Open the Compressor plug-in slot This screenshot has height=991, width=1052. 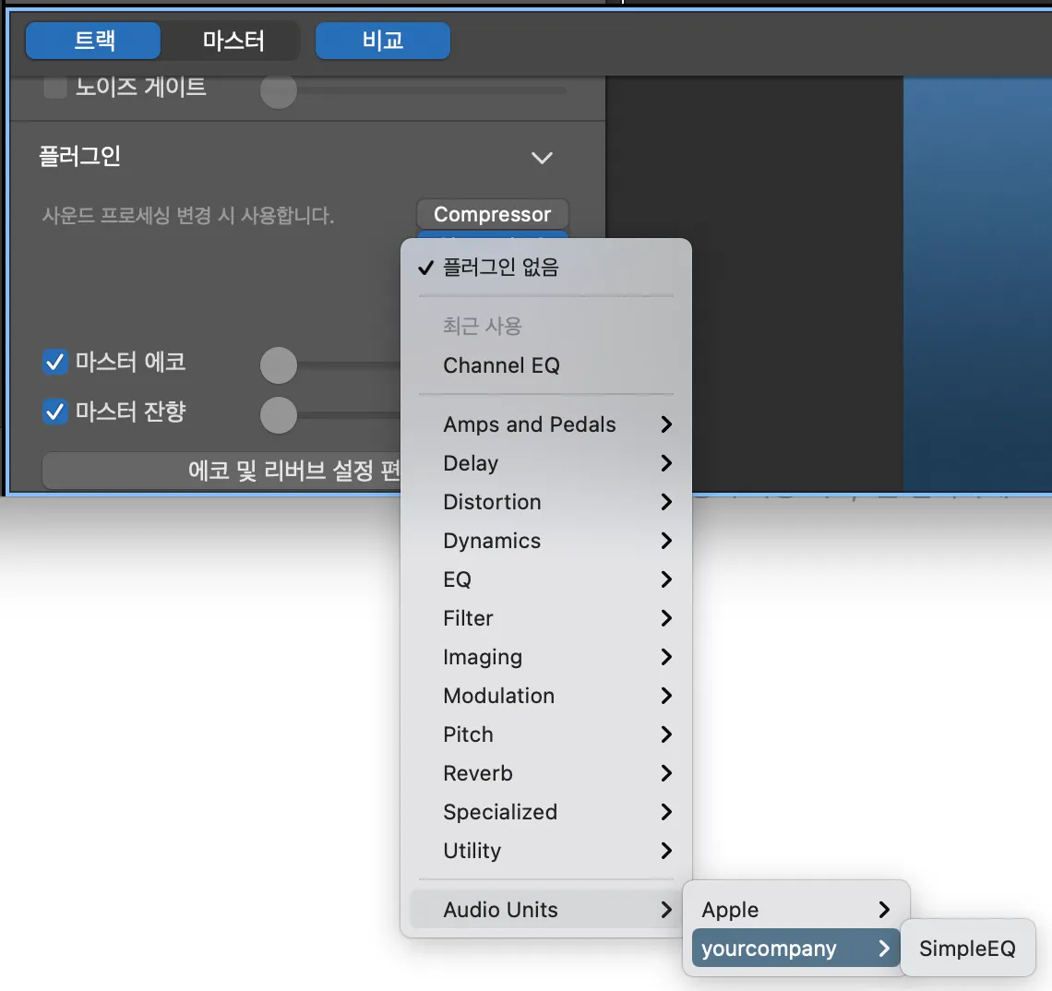pos(493,214)
